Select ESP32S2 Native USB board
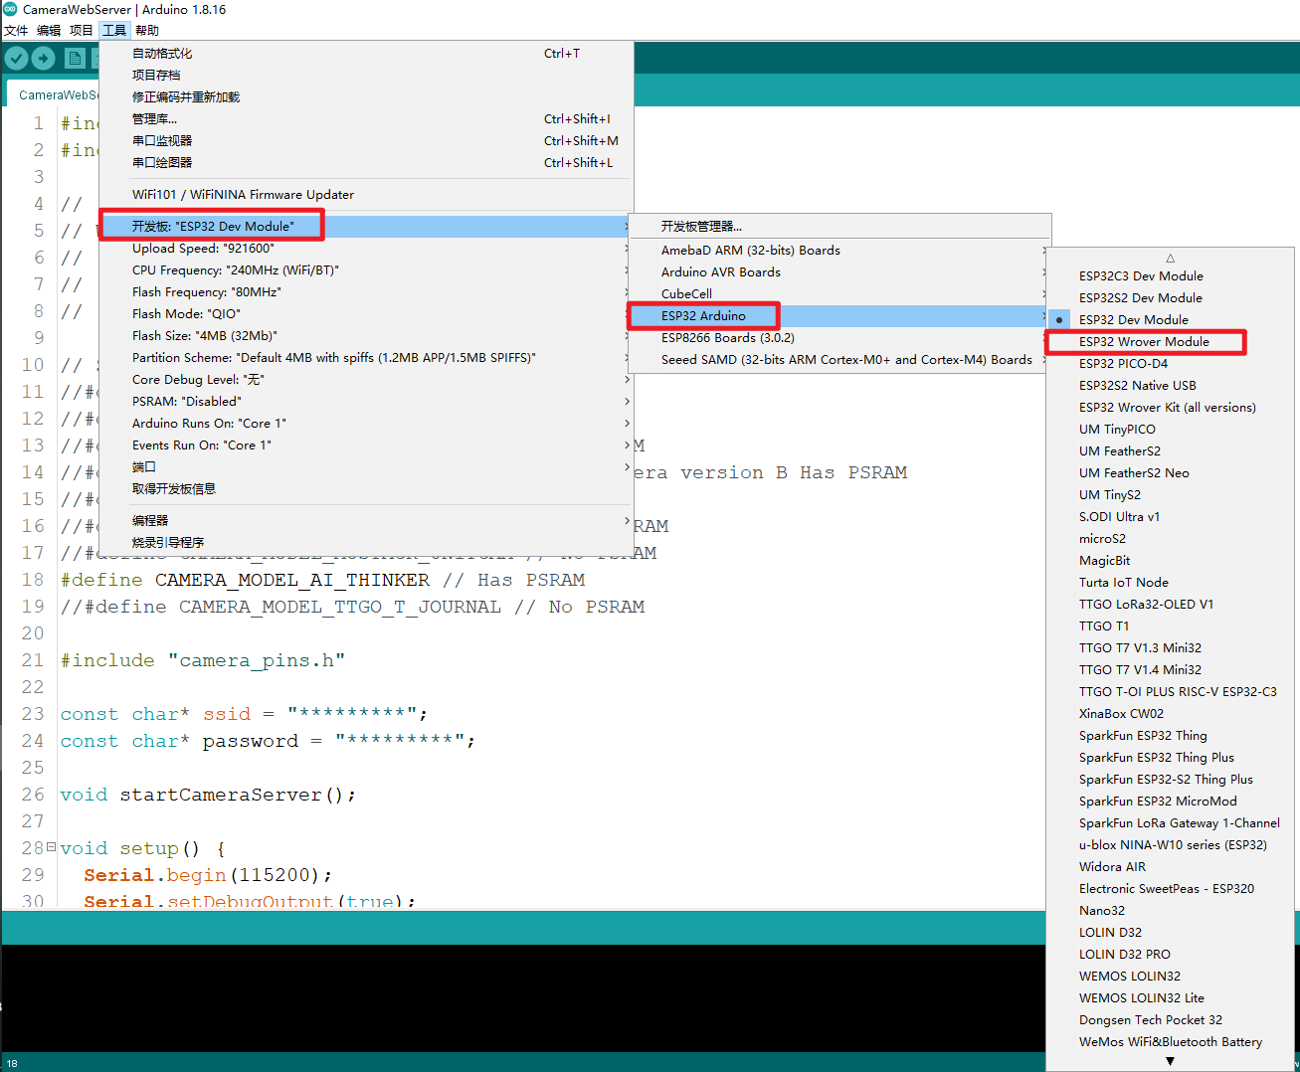 click(1170, 386)
